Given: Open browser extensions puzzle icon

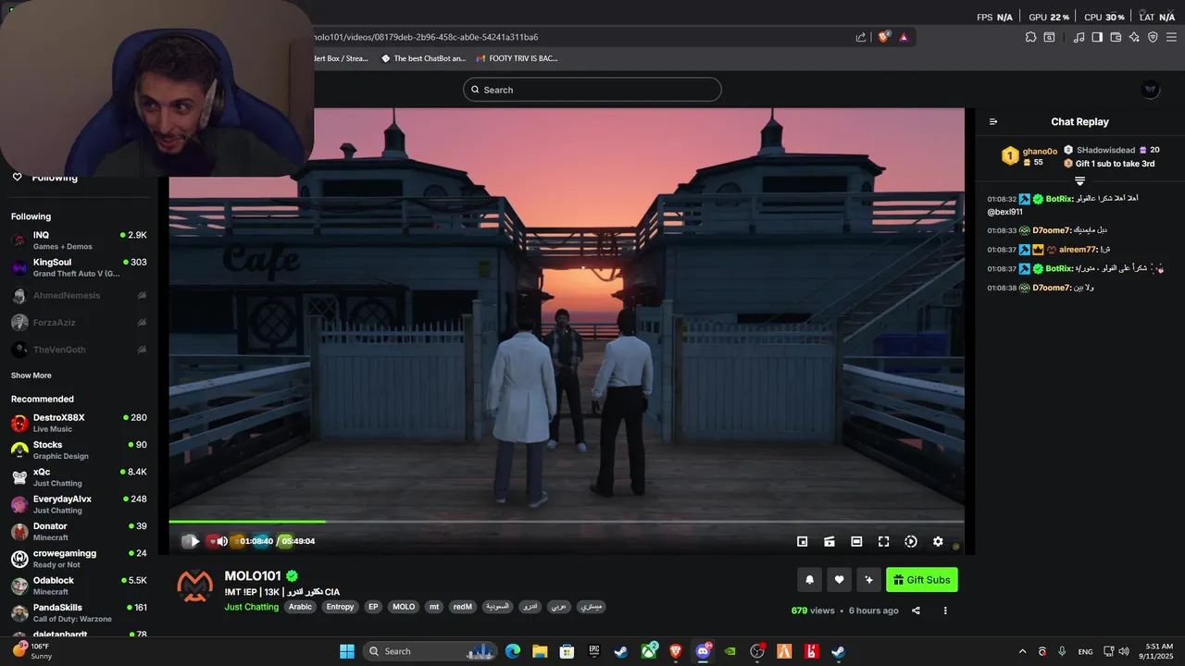Looking at the screenshot, I should coord(1030,37).
